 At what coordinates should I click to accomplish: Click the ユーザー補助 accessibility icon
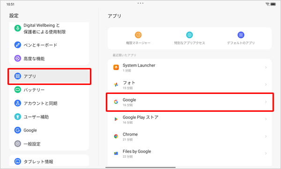pyautogui.click(x=18, y=117)
